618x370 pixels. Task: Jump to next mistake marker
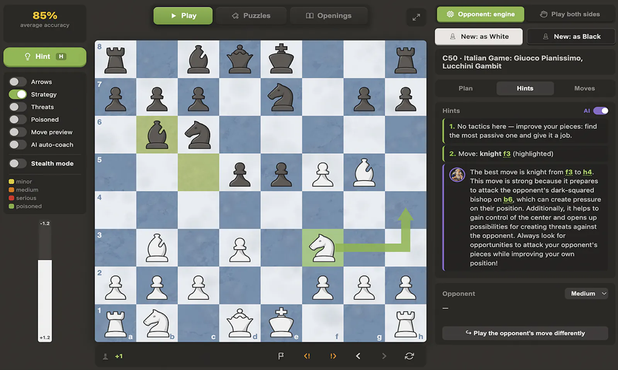tap(333, 356)
